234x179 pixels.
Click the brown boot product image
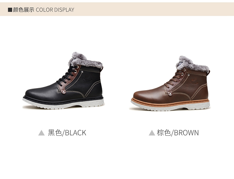(170, 84)
